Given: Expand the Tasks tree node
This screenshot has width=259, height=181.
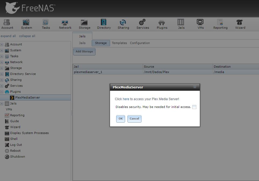Looking at the screenshot, I should [x=2, y=56].
